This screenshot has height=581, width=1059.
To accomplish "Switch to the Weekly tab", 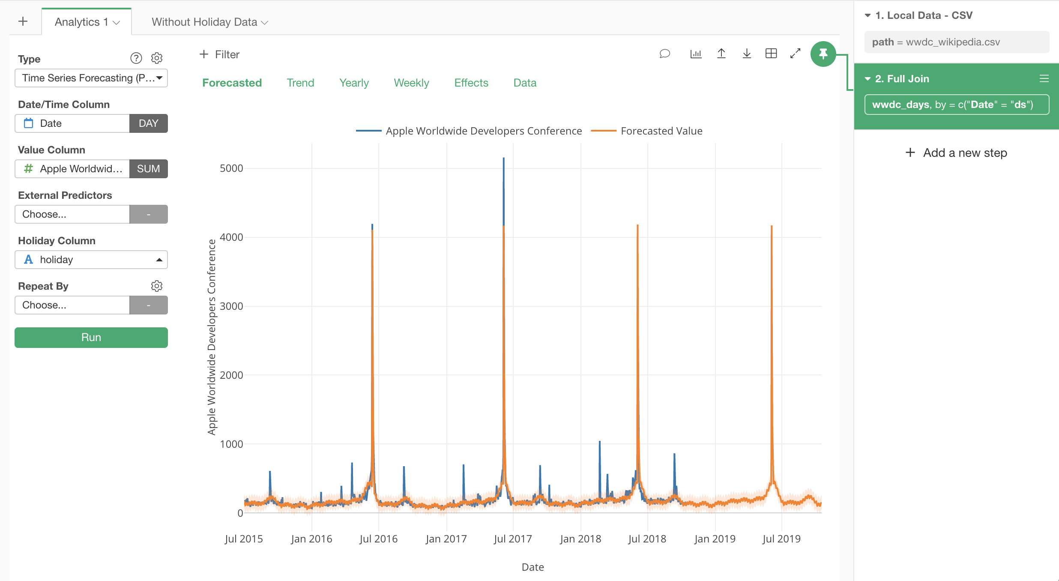I will tap(411, 83).
